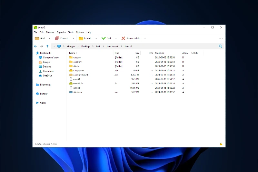Viewport: 258px width, 172px height.
Task: Select Filesystem in the sidebar
Action: point(43,85)
